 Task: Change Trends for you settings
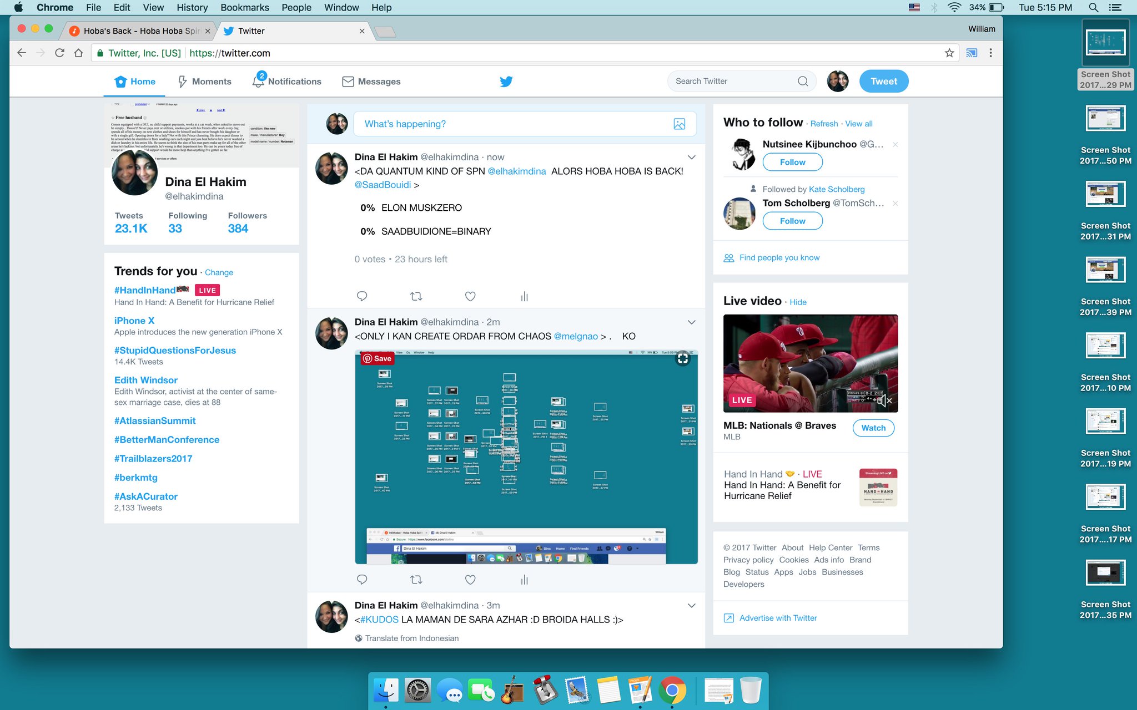[x=219, y=272]
